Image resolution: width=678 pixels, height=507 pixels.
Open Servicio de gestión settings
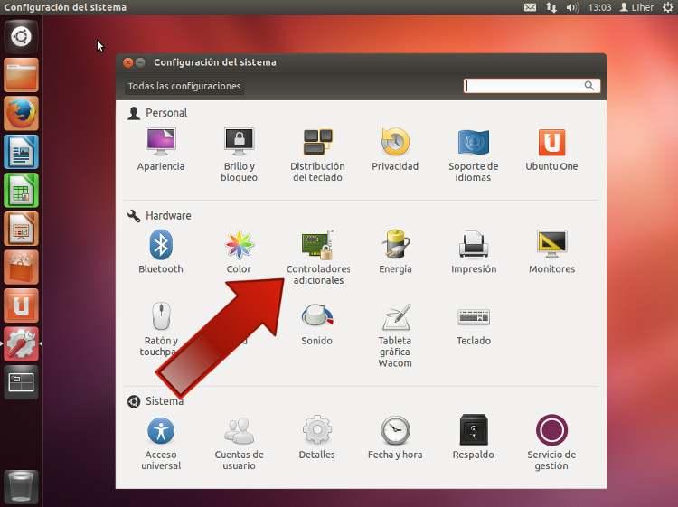pyautogui.click(x=551, y=443)
